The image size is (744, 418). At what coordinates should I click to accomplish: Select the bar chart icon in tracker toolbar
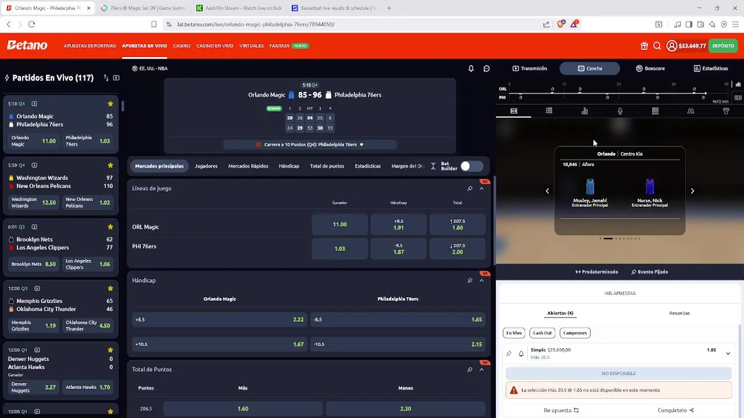point(585,111)
